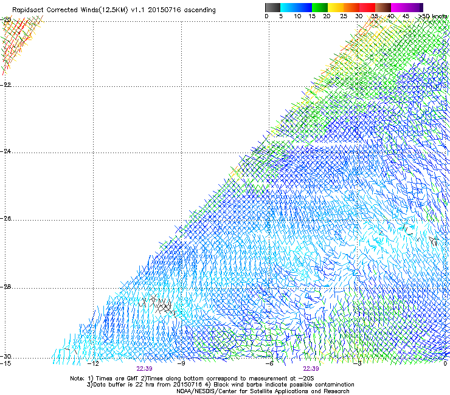Click the -12 longitude axis label
Screen dimensions: 450x395
[x=93, y=363]
